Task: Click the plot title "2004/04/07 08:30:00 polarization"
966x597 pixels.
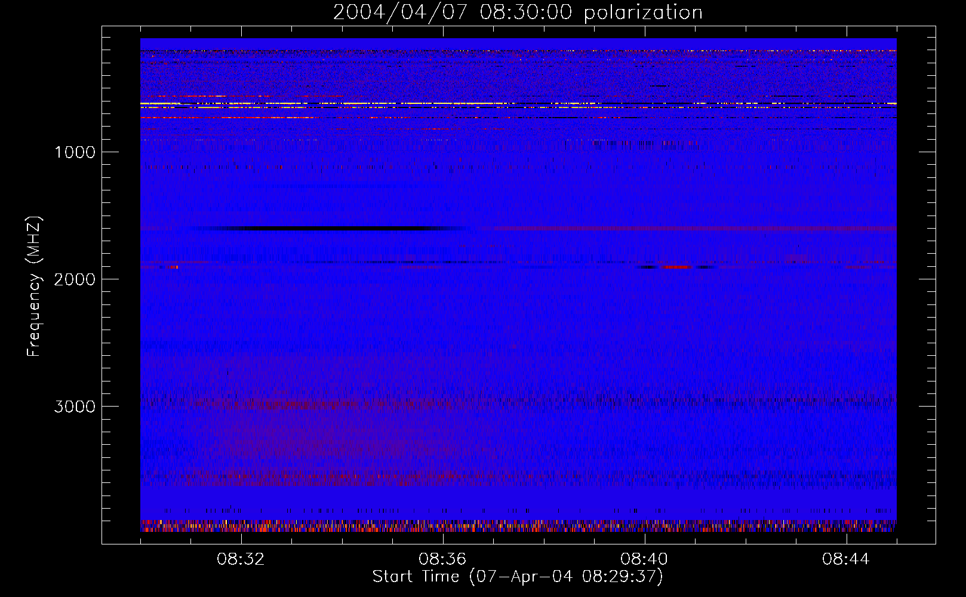Action: [x=518, y=12]
